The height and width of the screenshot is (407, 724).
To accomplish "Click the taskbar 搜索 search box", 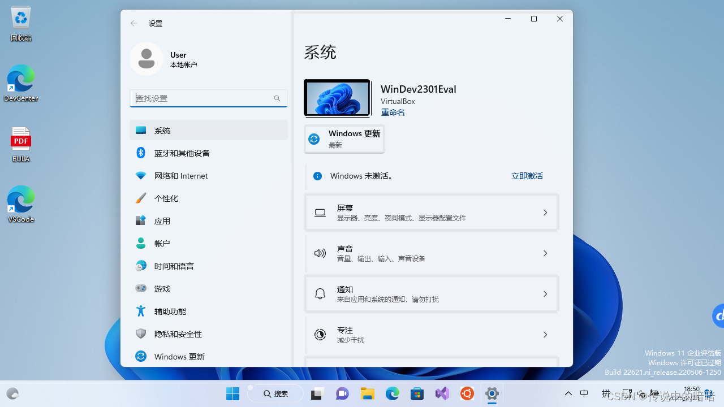I will [x=277, y=394].
